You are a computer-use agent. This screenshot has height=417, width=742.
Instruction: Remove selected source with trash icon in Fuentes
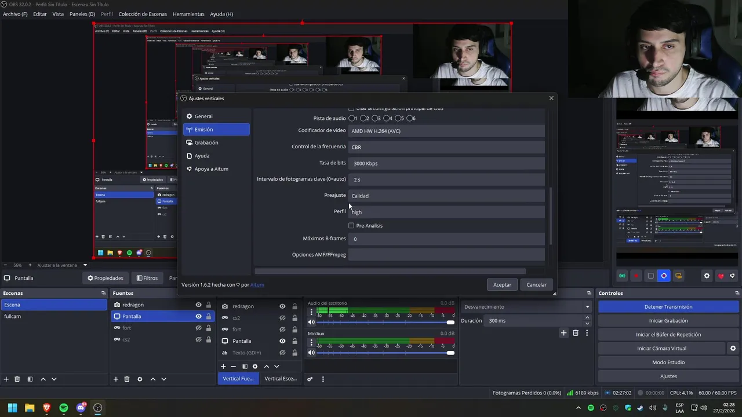tap(127, 379)
